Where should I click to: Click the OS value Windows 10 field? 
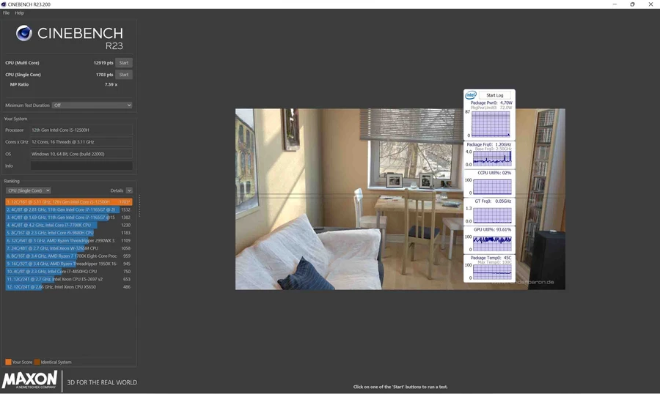point(81,154)
